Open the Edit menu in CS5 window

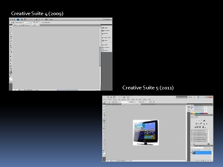point(110,99)
